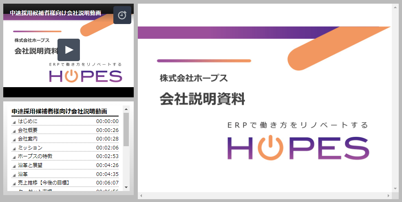The height and width of the screenshot is (202, 402).
Task: Click slide viewer scroll right arrow
Action: (389, 195)
